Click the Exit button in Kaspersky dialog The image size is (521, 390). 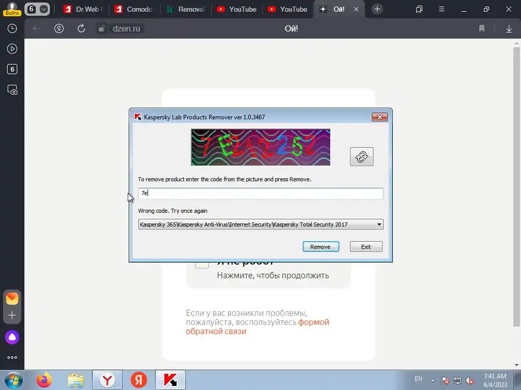click(x=366, y=246)
